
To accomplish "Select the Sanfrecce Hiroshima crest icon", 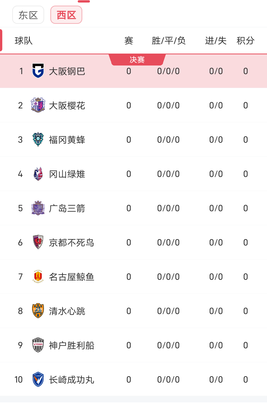I will 38,208.
